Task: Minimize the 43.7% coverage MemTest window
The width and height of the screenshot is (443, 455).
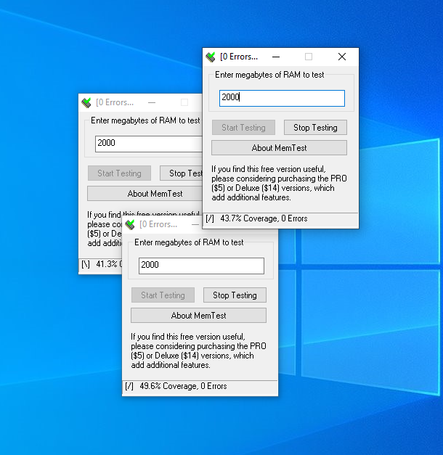Action: point(276,57)
